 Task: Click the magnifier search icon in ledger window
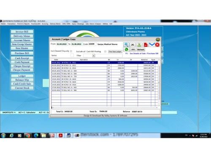click(126, 45)
